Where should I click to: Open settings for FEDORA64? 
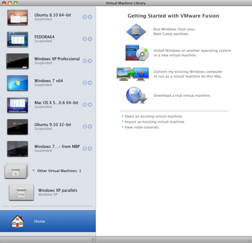(x=85, y=39)
